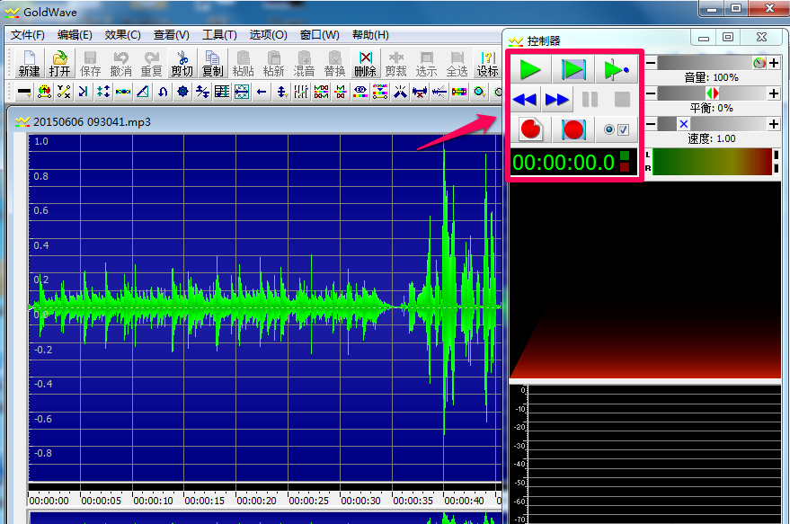Viewport: 790px width, 524px height.
Task: Open the 文件(F) menu
Action: (x=28, y=35)
